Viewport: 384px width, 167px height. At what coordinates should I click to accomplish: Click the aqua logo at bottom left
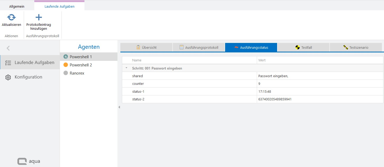tap(29, 161)
